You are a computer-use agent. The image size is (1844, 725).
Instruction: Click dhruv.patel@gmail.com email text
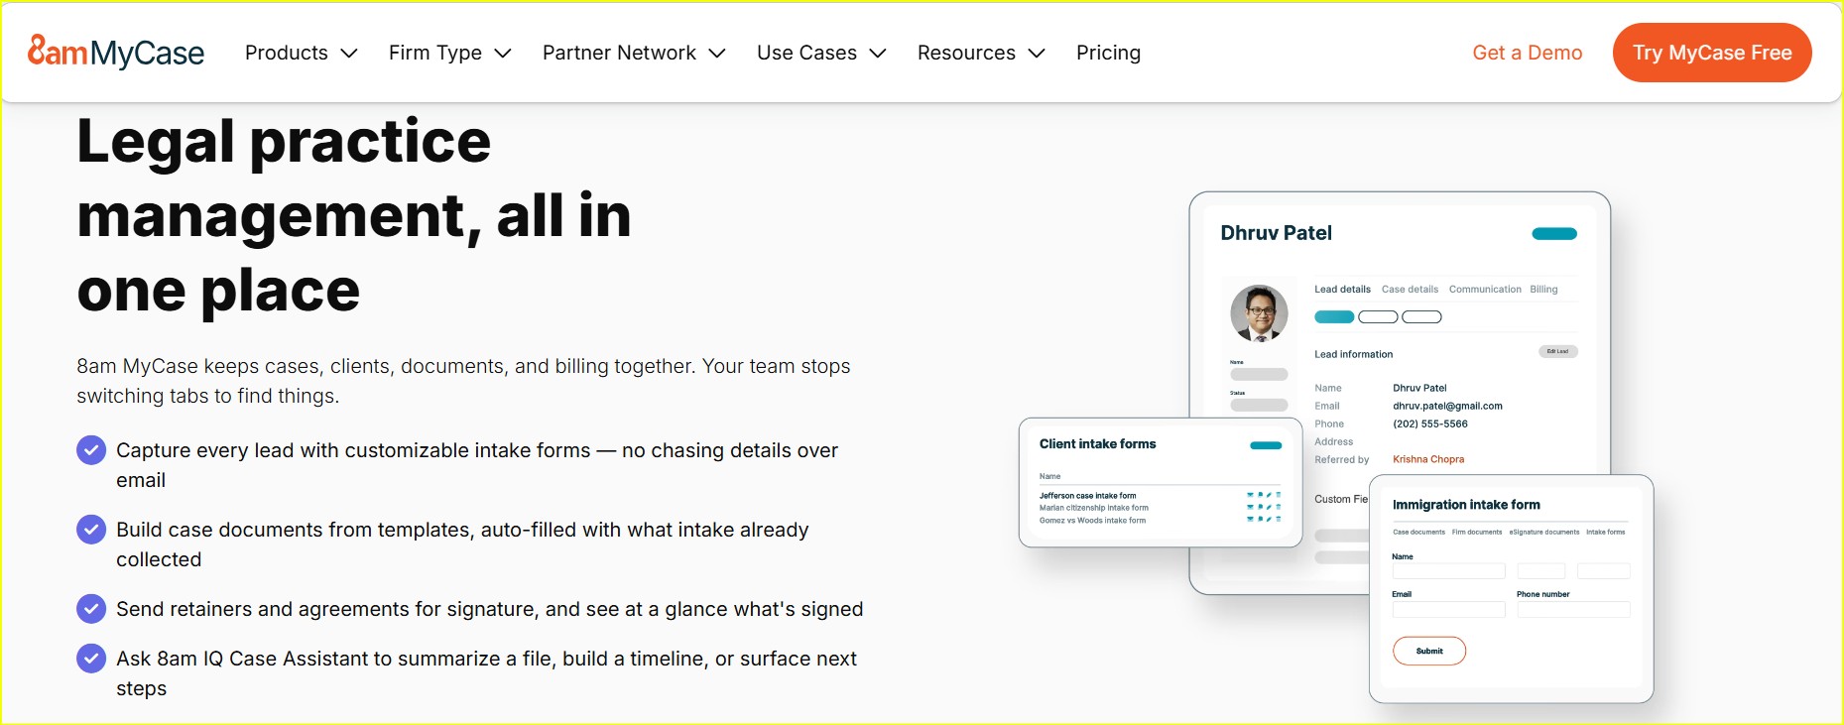1447,406
